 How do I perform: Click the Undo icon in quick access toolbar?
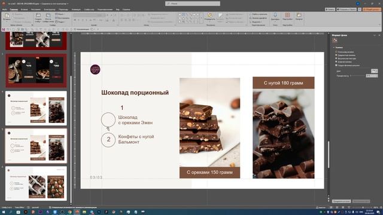pyautogui.click(x=8, y=29)
